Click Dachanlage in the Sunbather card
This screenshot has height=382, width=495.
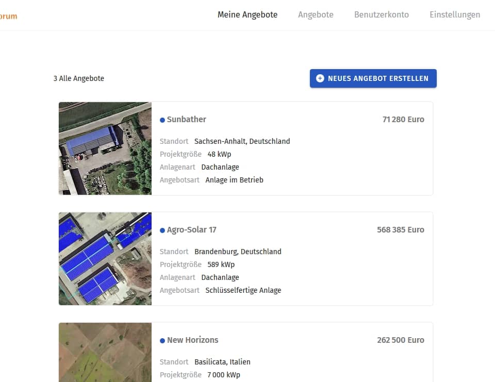point(220,167)
